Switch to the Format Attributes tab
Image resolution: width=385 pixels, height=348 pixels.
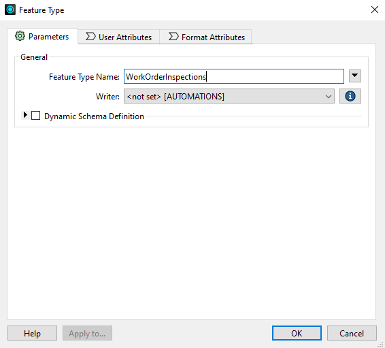[x=205, y=37]
